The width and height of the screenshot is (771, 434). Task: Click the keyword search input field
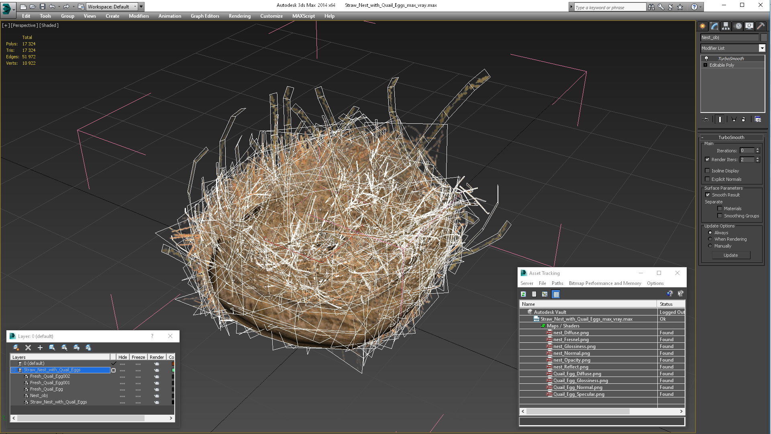click(x=610, y=7)
